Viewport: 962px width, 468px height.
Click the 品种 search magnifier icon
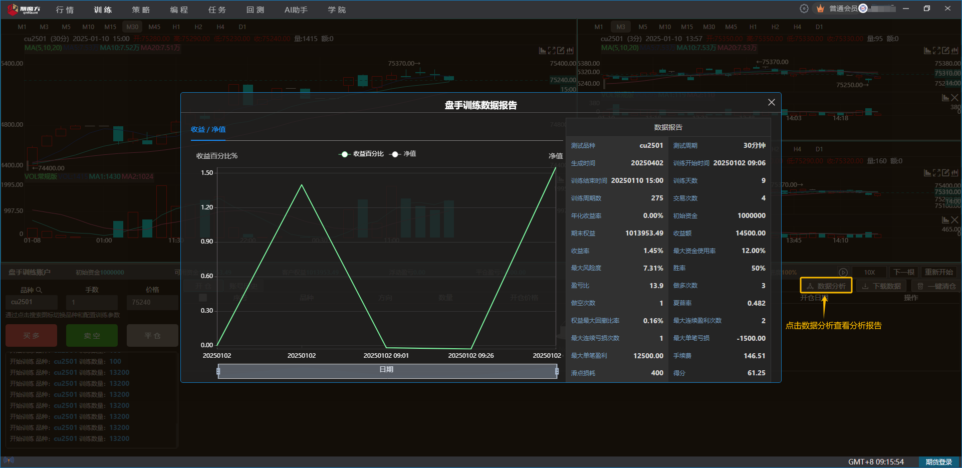pyautogui.click(x=39, y=290)
